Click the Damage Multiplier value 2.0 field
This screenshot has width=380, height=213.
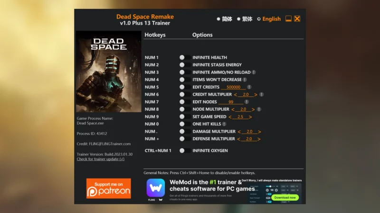[x=249, y=132]
